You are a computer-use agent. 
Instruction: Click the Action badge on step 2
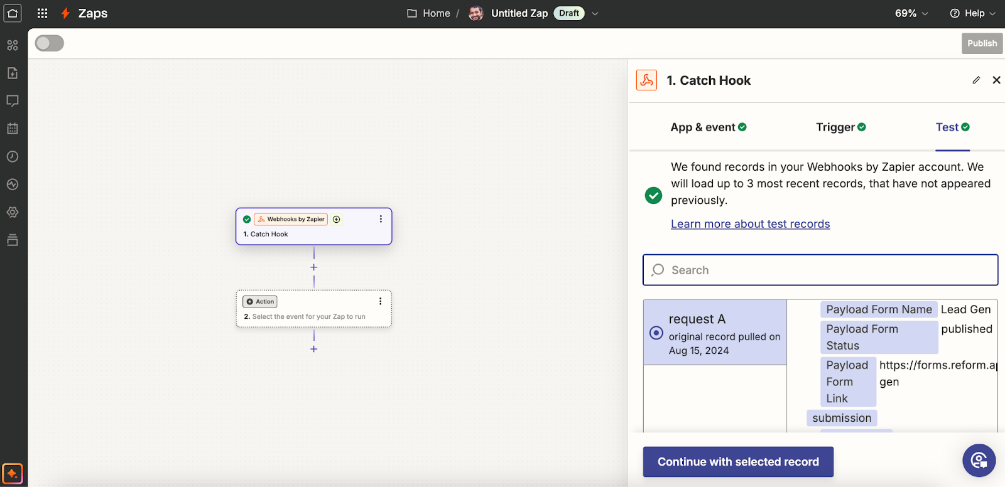[x=260, y=302]
